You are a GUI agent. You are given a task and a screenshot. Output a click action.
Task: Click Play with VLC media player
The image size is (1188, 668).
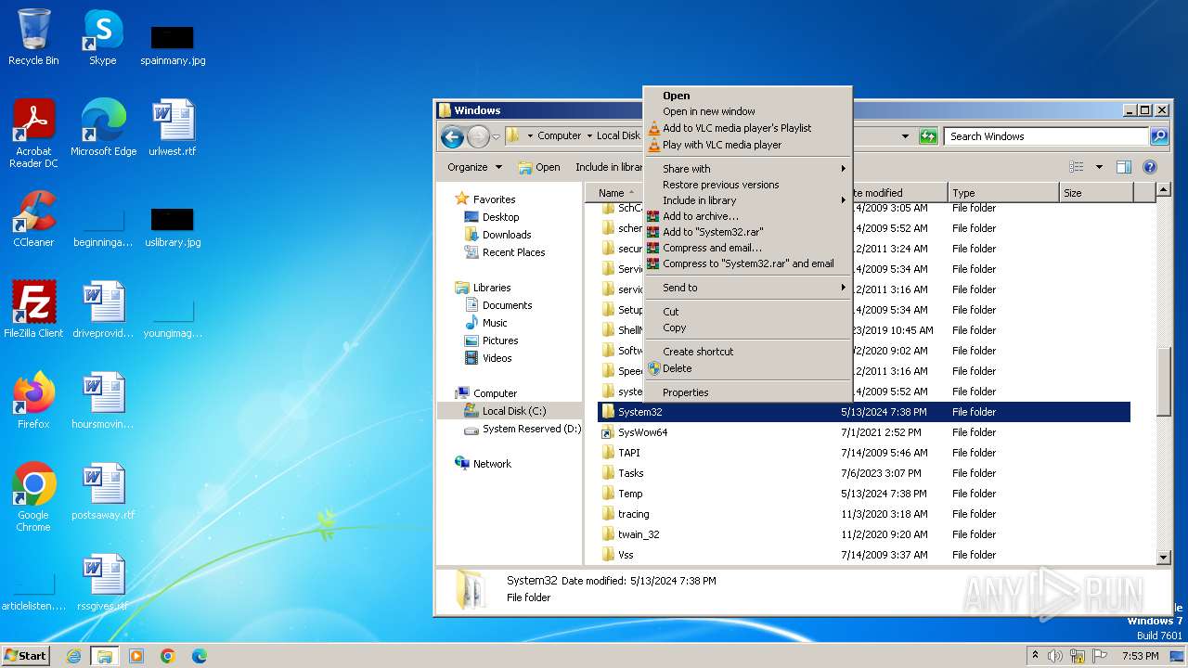click(x=721, y=145)
